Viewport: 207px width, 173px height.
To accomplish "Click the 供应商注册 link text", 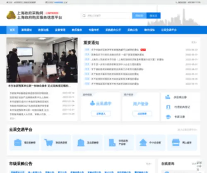I will click(x=180, y=97).
